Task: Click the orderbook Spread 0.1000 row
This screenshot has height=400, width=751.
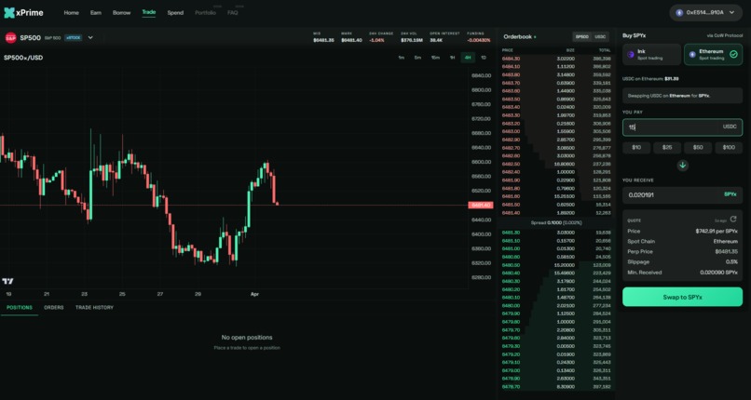Action: point(555,223)
